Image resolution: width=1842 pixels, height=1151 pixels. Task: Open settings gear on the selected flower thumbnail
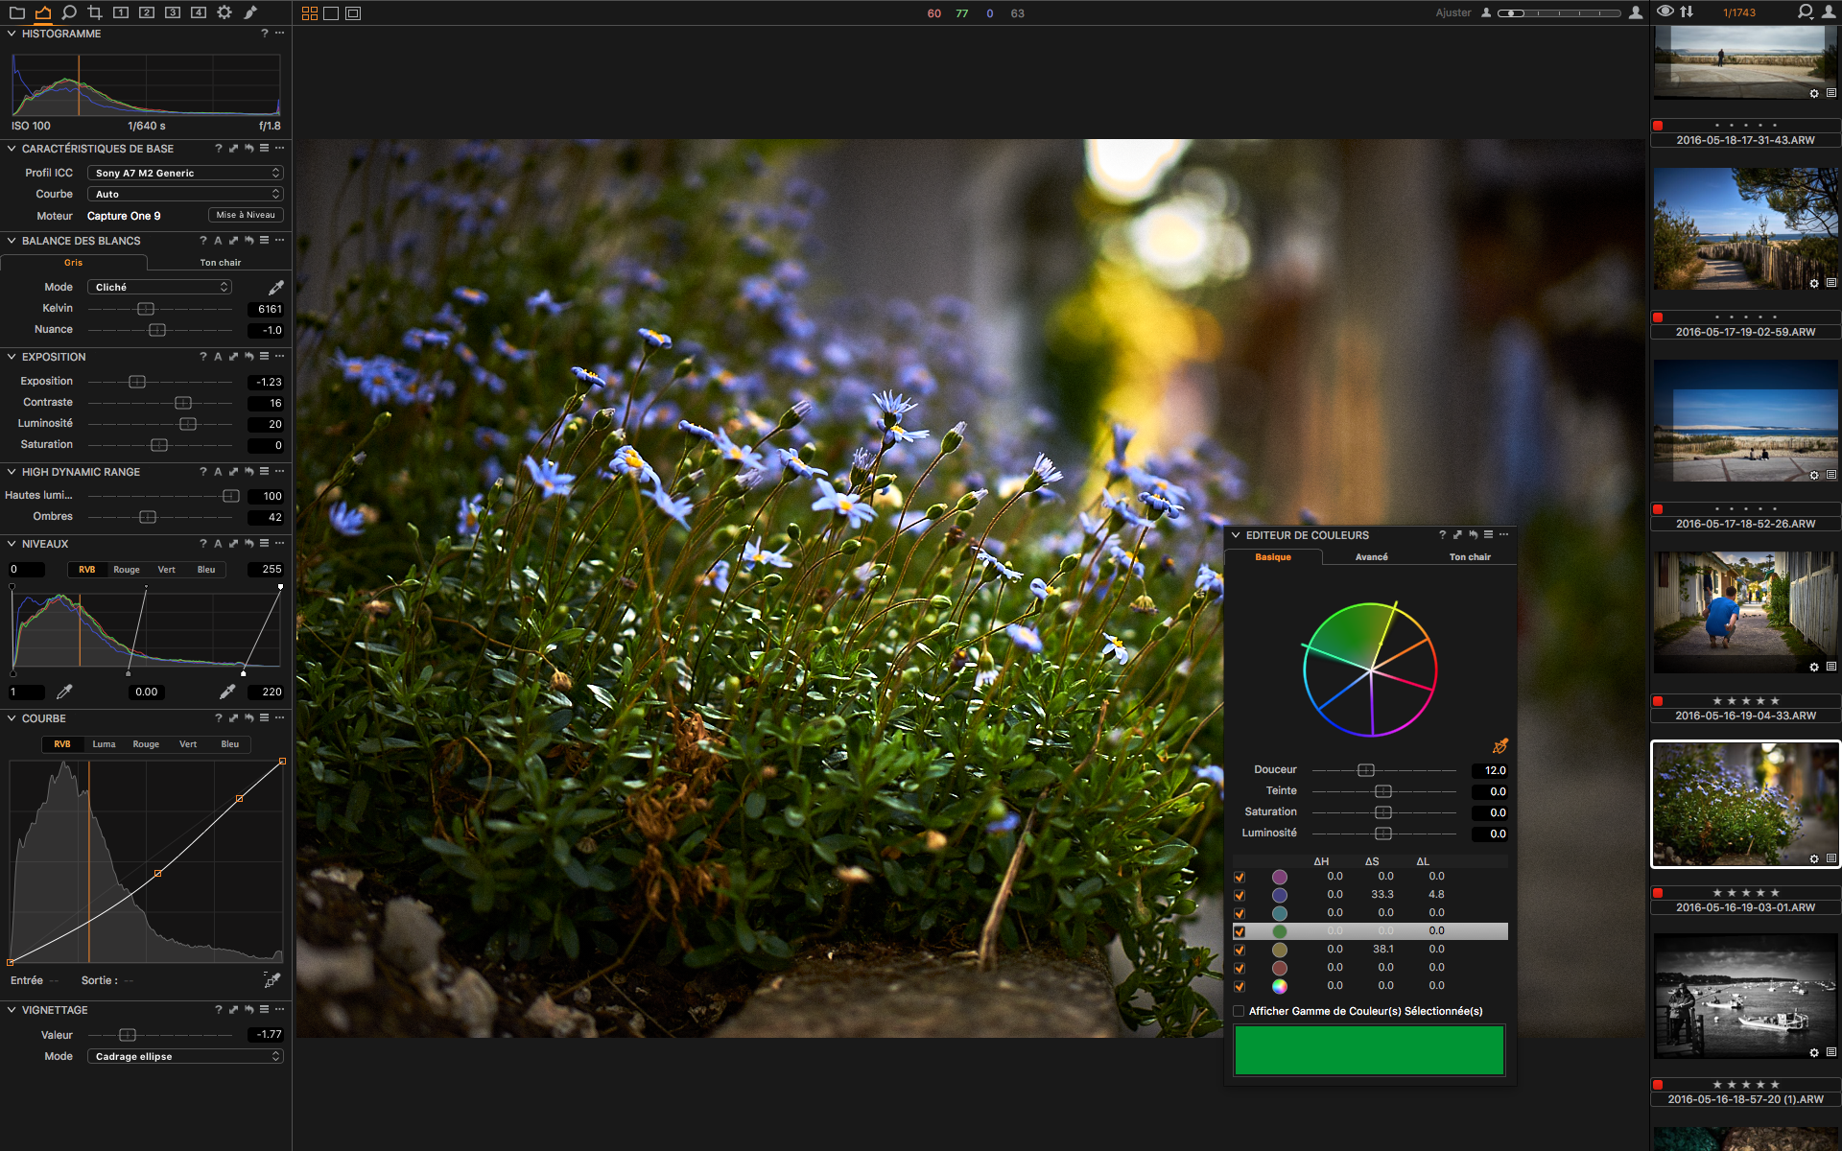[1814, 858]
